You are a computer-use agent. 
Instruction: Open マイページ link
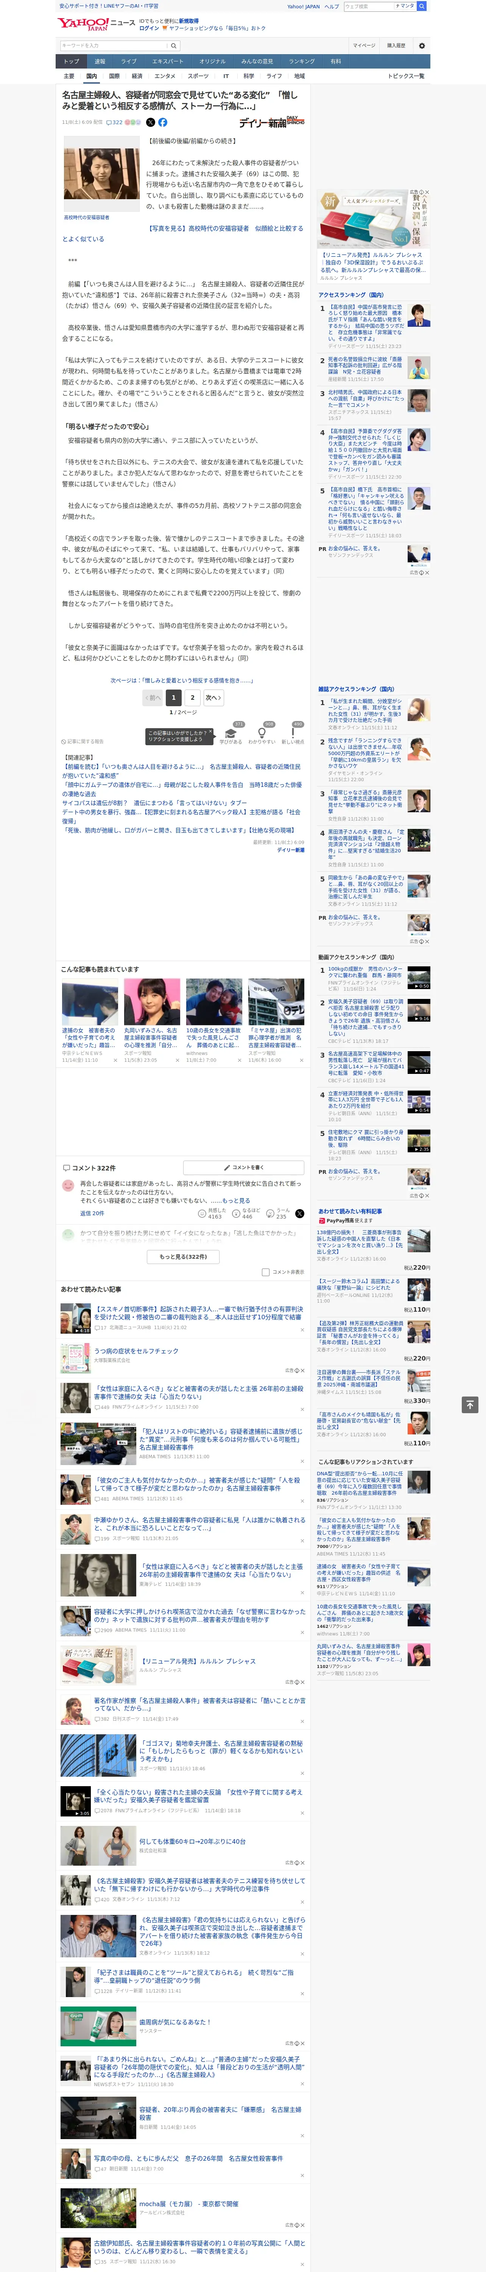[x=363, y=45]
